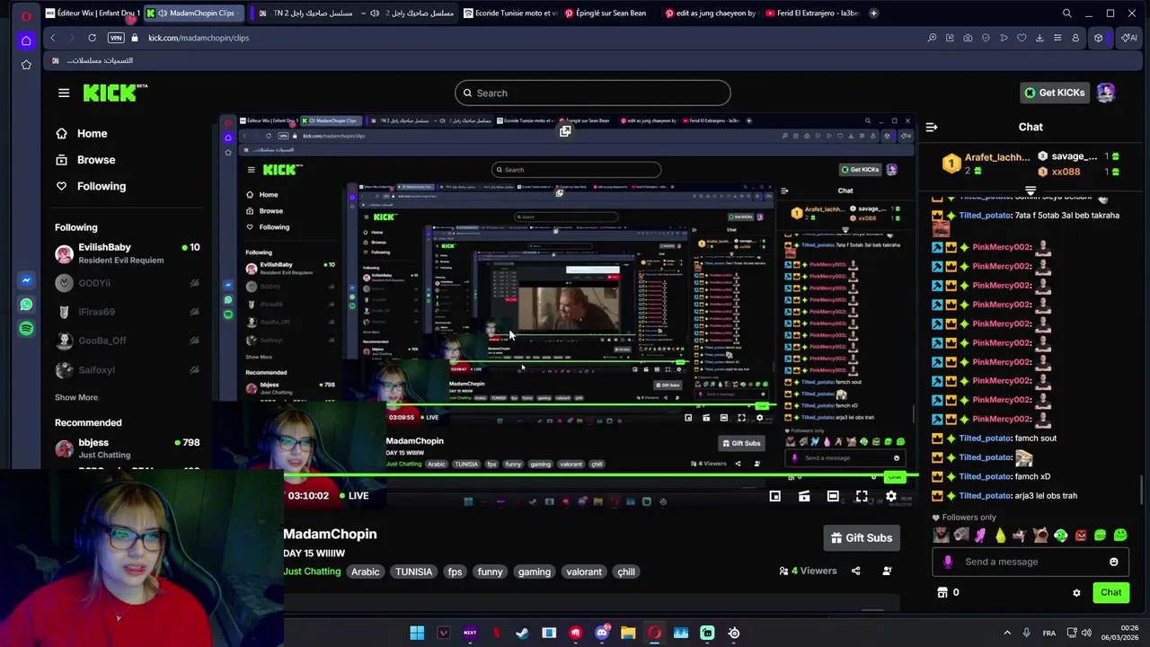Screen dimensions: 1150x647
Task: Switch to Éditeur Wix browser tab
Action: pyautogui.click(x=93, y=13)
